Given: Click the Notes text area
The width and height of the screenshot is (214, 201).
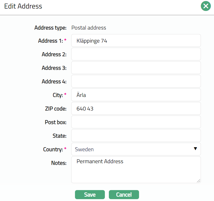Looking at the screenshot, I should [x=136, y=170].
